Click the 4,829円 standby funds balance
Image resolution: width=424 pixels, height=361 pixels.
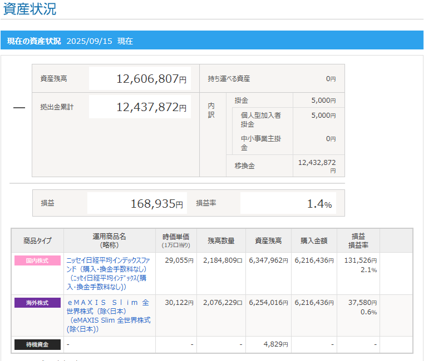pyautogui.click(x=275, y=345)
